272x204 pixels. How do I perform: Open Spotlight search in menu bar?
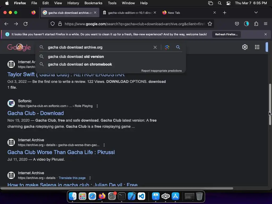coord(220,3)
